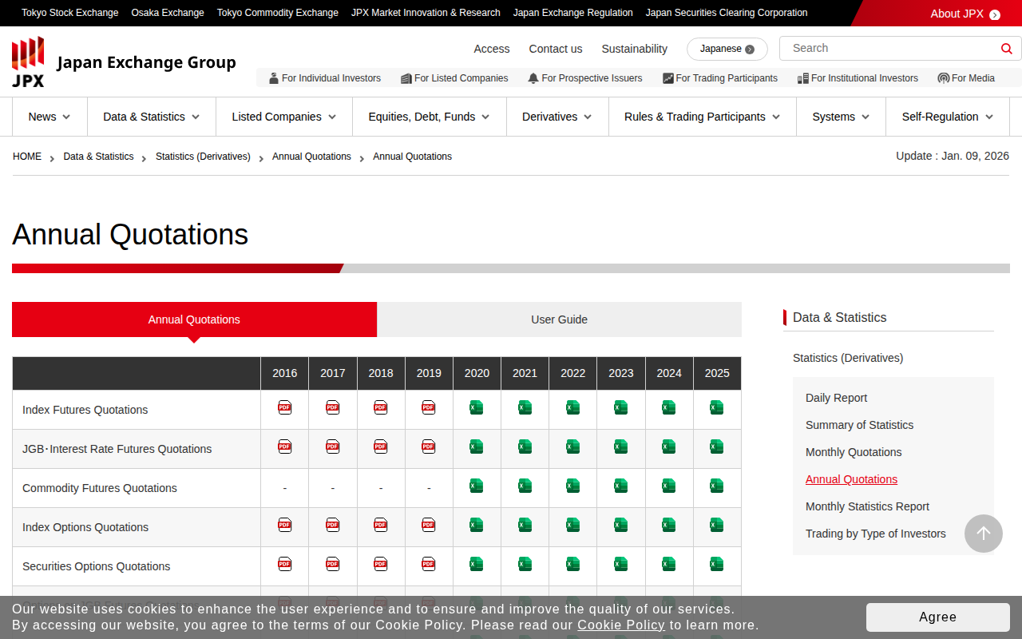Open 2019 JGB Interest Rate Futures PDF
Screen dimensions: 1022x639
point(428,447)
